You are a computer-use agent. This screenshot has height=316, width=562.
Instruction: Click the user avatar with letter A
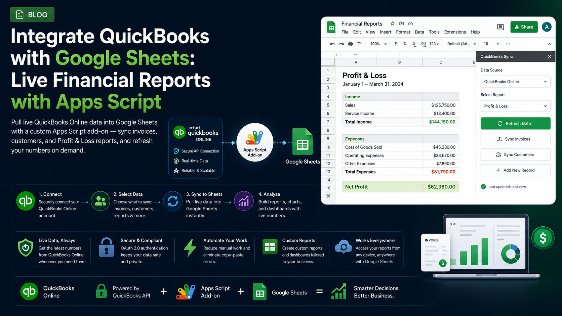coord(547,27)
